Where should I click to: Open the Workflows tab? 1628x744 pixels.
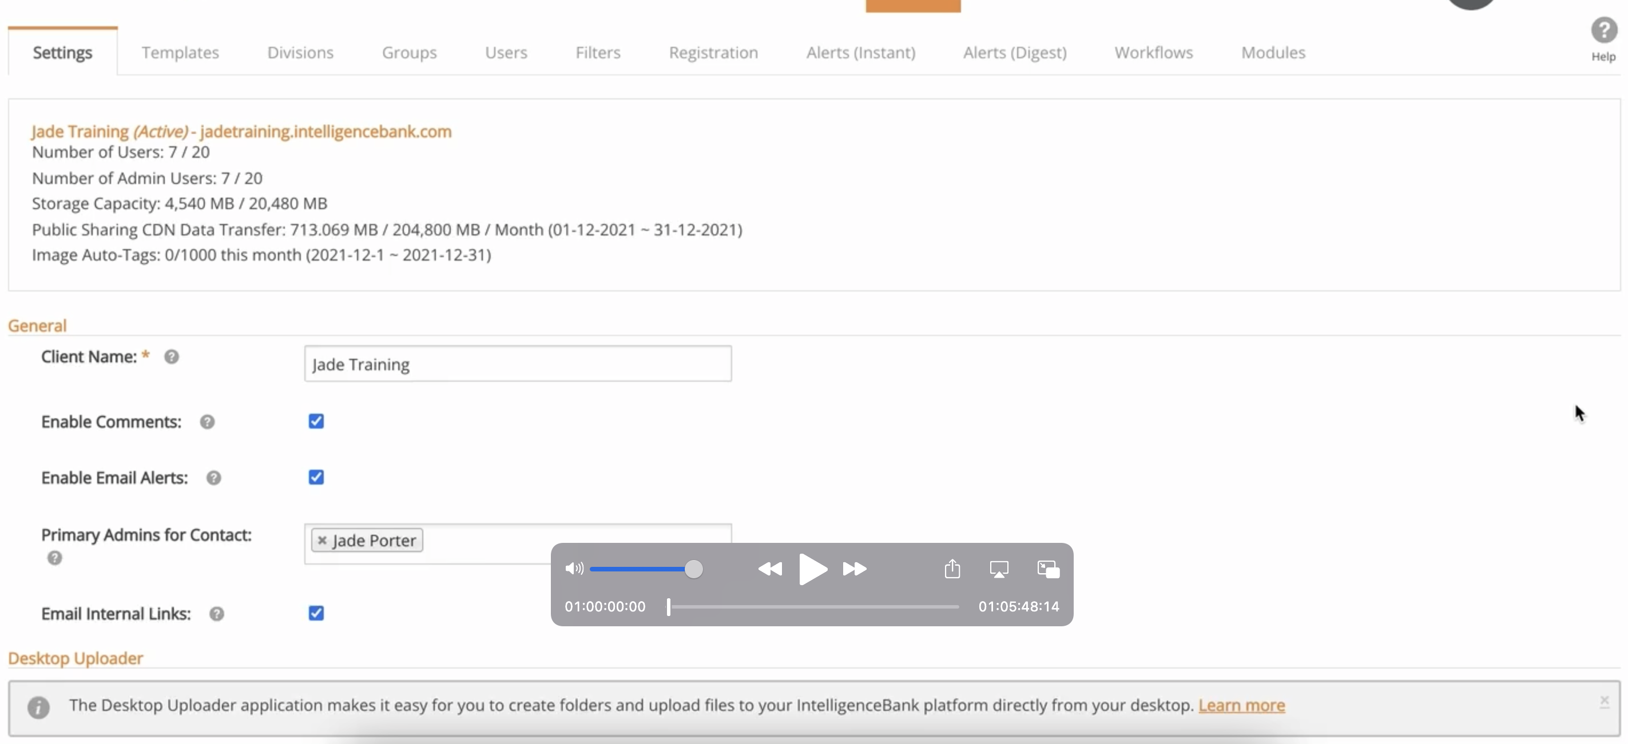coord(1153,53)
